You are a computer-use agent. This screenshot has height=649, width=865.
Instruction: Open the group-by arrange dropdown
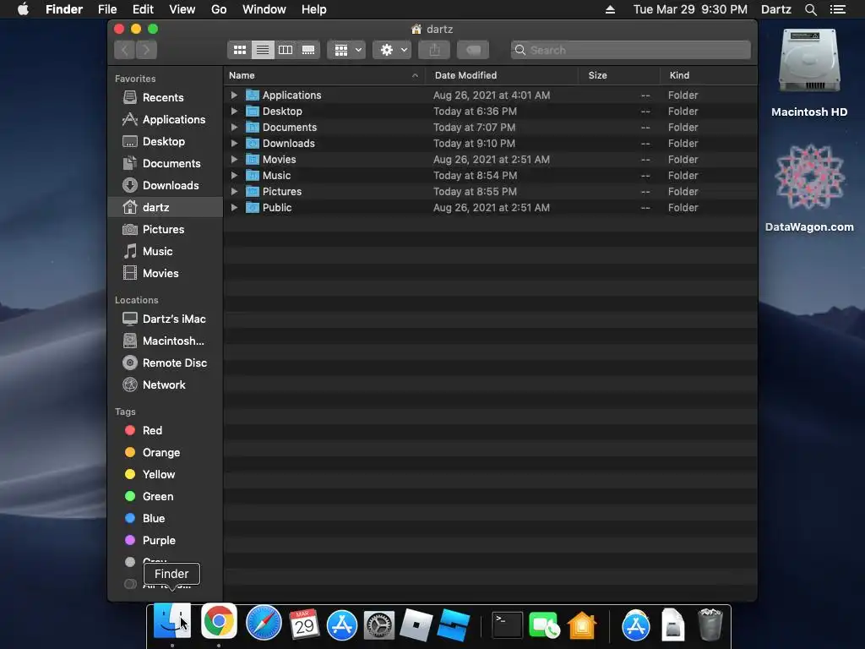tap(346, 50)
